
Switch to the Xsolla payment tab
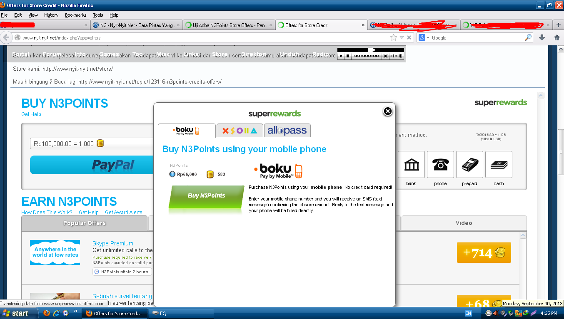240,131
